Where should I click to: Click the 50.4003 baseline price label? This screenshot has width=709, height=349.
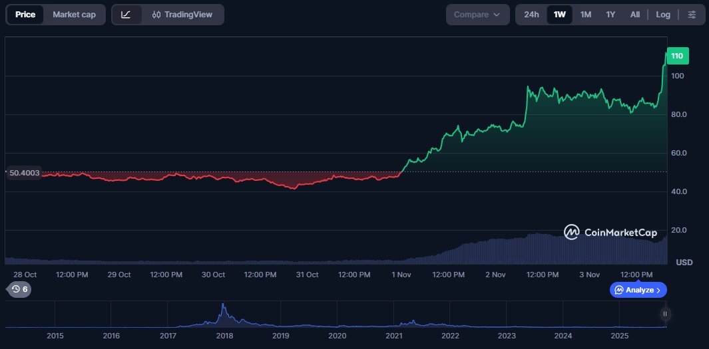(24, 173)
